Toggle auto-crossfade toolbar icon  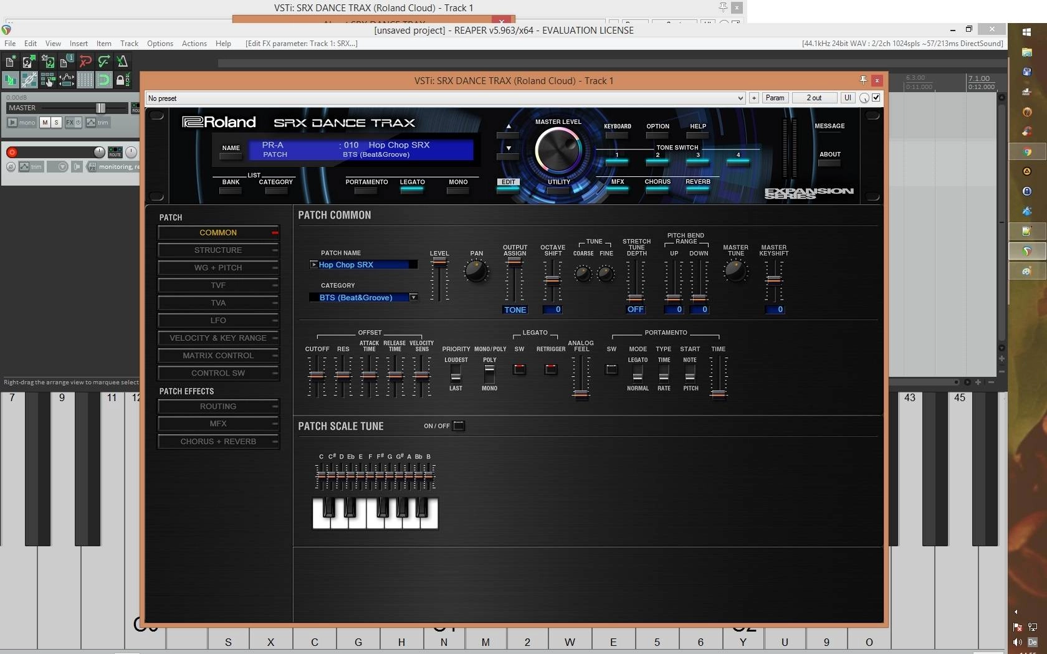(11, 80)
